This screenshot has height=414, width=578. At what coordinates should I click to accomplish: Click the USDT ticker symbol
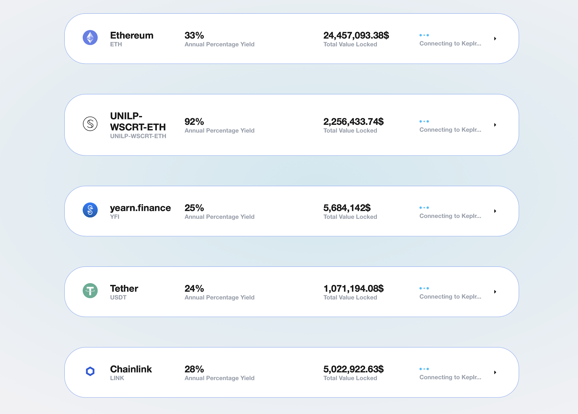118,298
